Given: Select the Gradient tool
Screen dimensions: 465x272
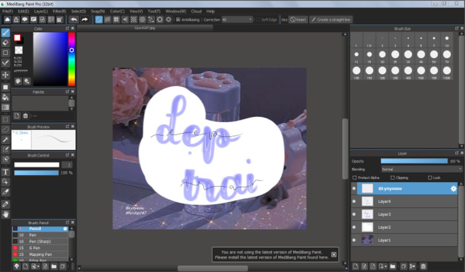Looking at the screenshot, I should (5, 107).
